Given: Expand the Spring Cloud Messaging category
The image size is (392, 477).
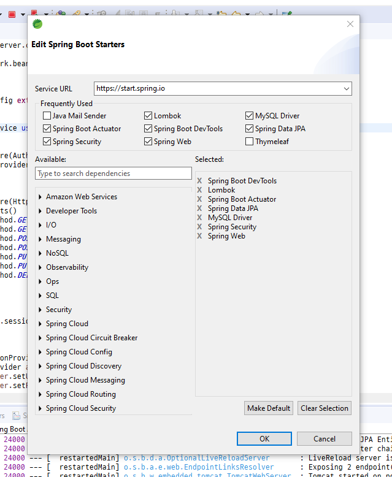Looking at the screenshot, I should click(40, 380).
